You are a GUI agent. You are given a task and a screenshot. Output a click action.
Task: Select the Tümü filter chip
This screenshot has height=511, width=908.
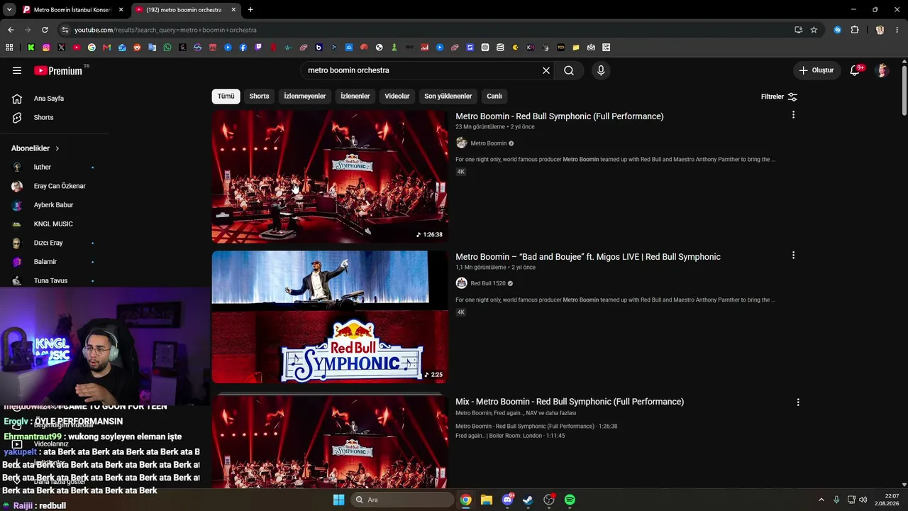pyautogui.click(x=226, y=96)
